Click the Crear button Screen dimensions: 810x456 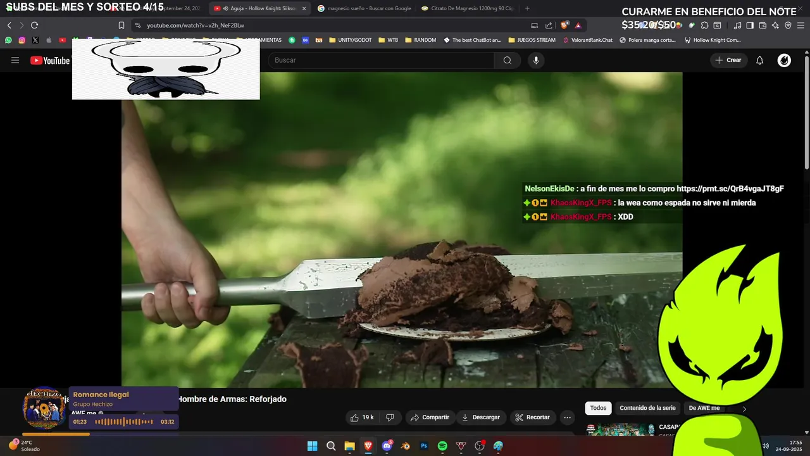[x=728, y=60]
